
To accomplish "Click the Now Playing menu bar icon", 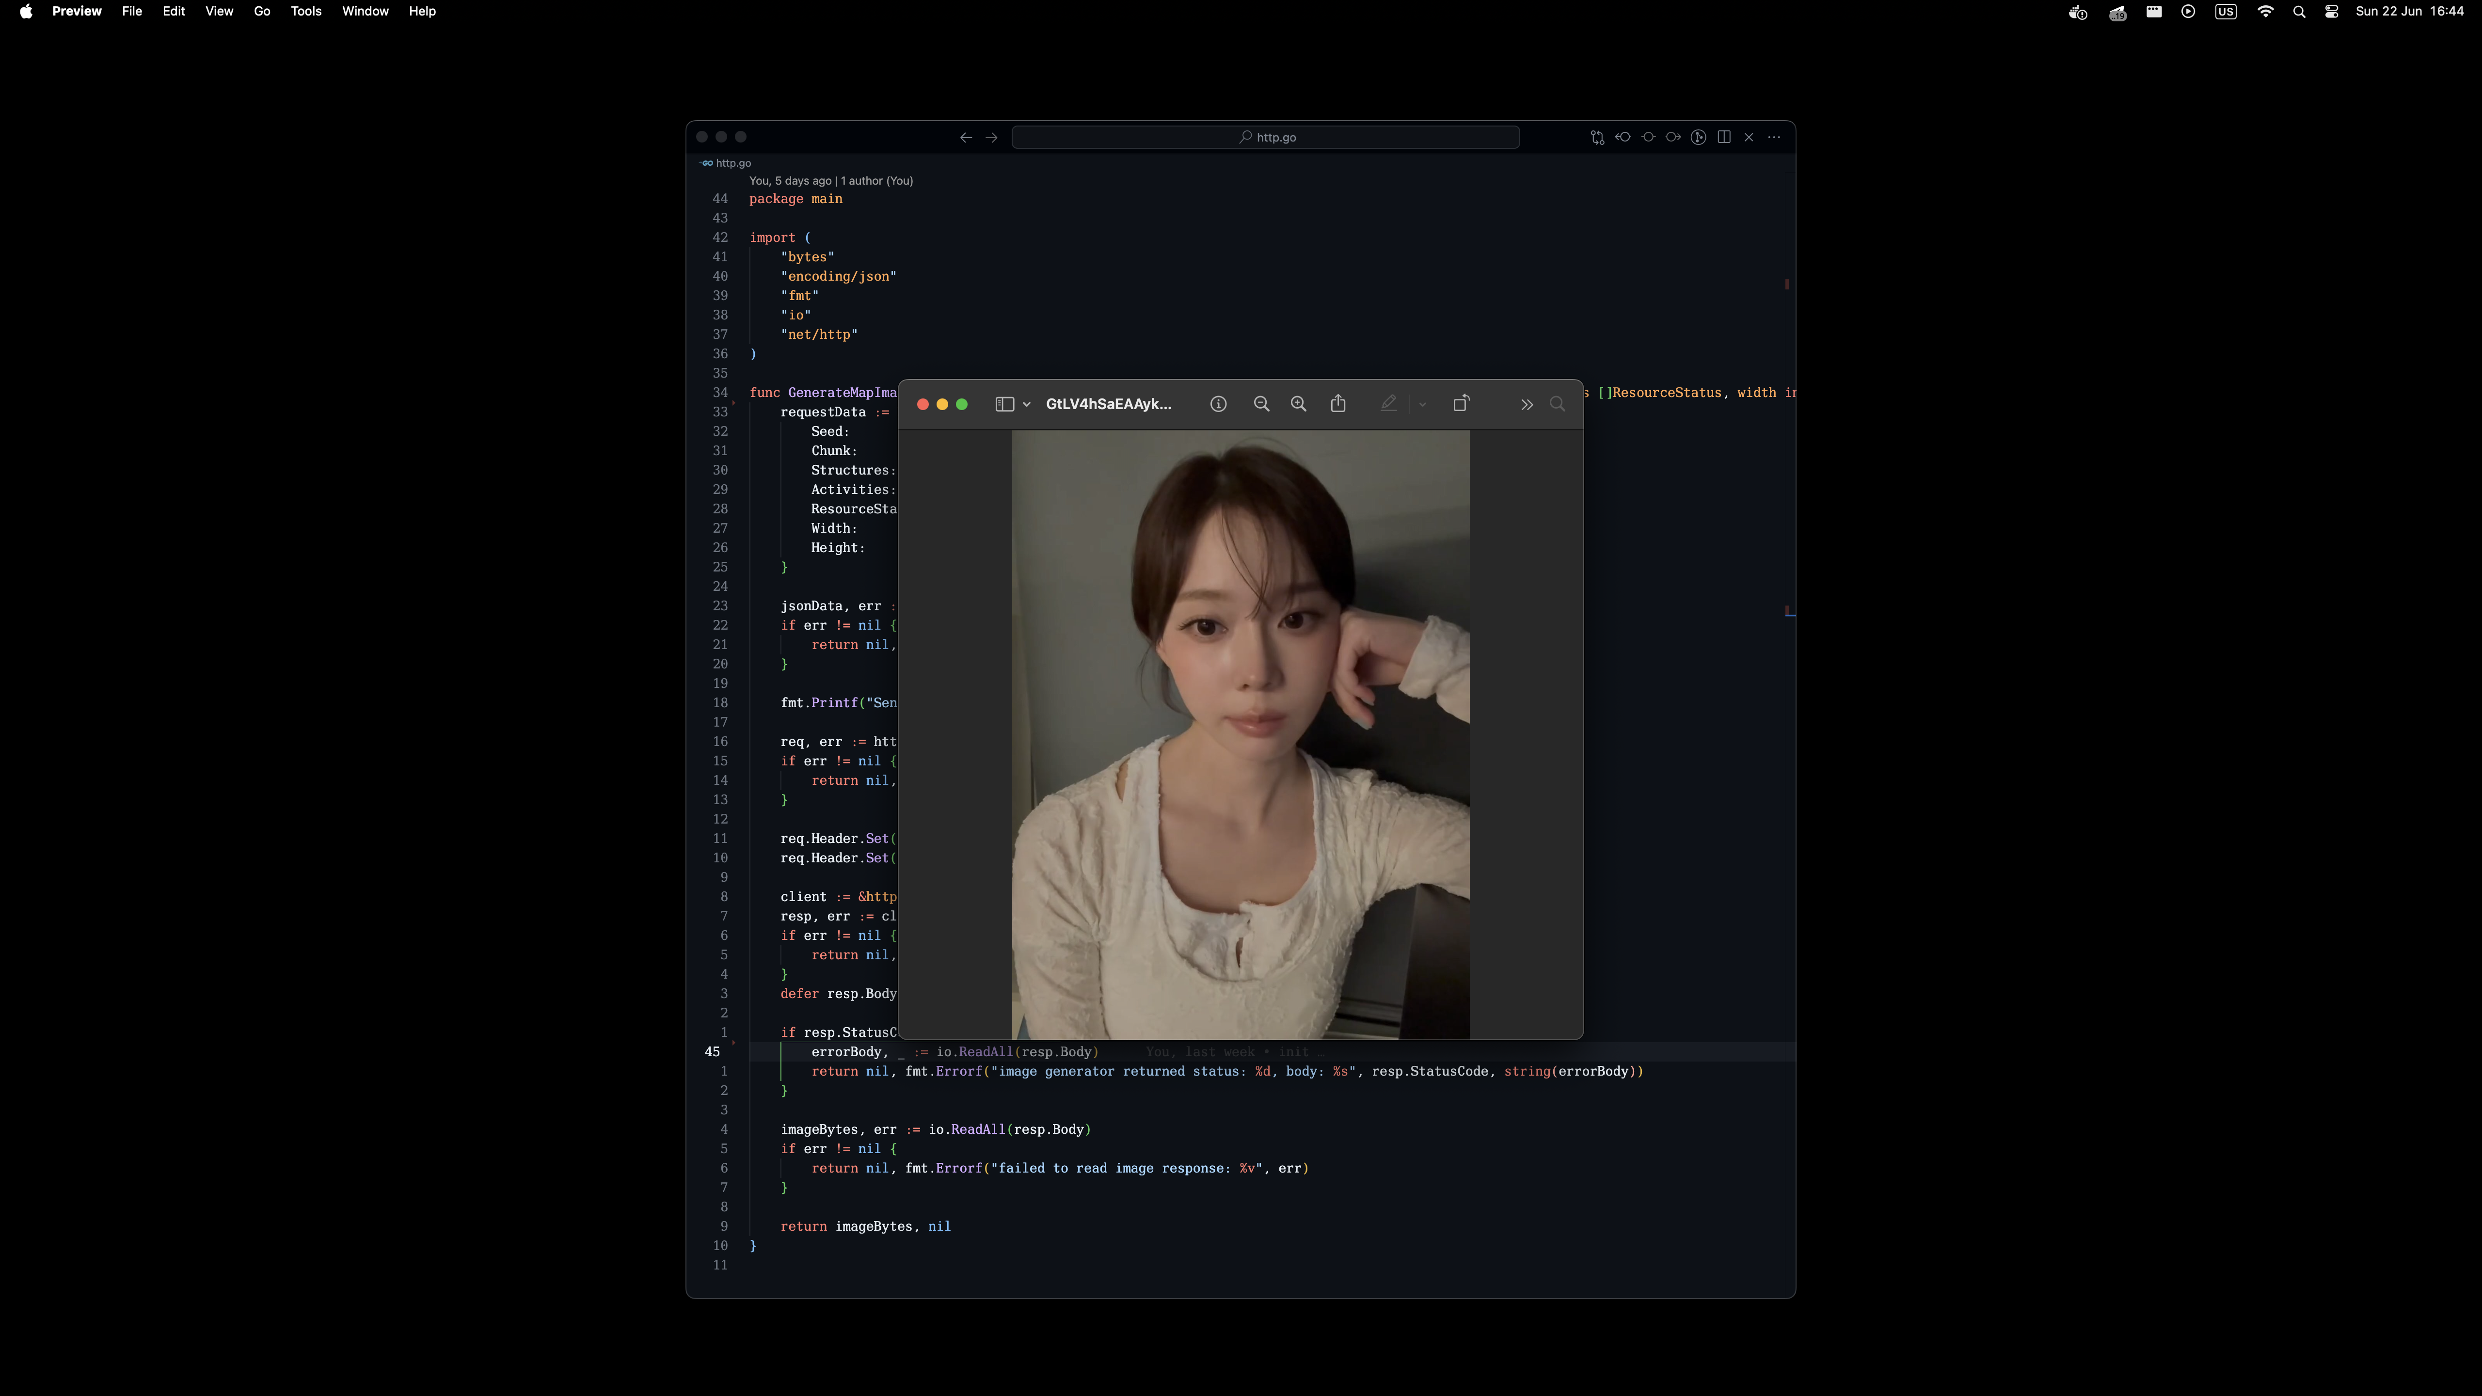I will point(2188,12).
